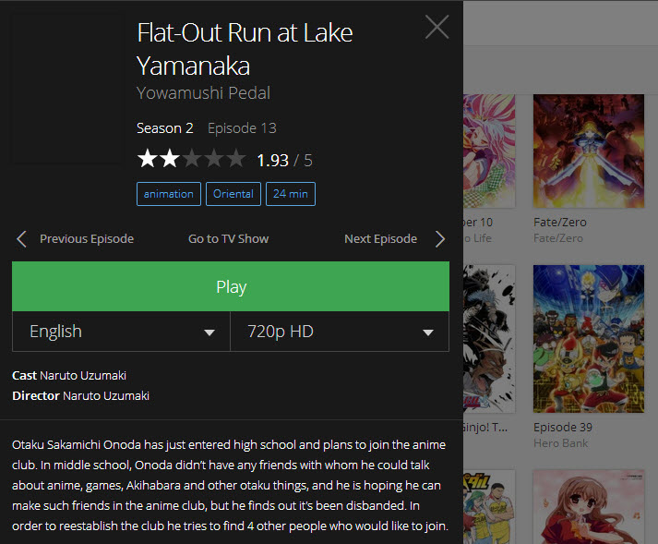The image size is (658, 544).
Task: Rate with the second star
Action: 170,159
